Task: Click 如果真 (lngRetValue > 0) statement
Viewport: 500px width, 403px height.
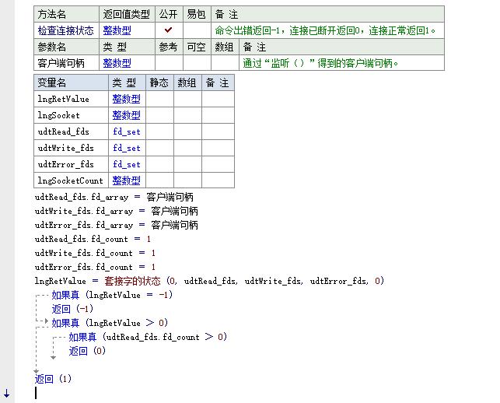Action: tap(110, 323)
